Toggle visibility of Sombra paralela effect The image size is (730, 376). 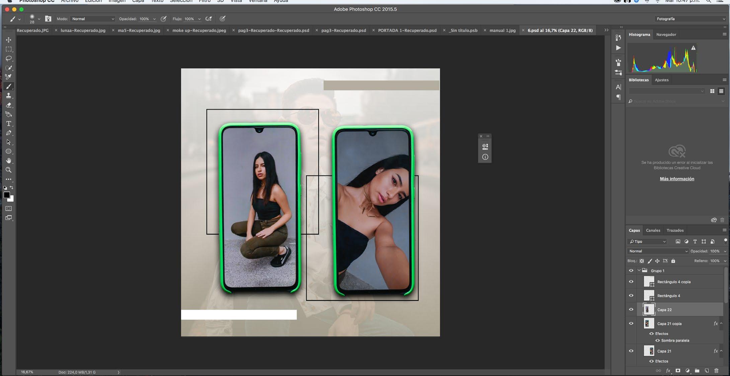click(x=657, y=341)
